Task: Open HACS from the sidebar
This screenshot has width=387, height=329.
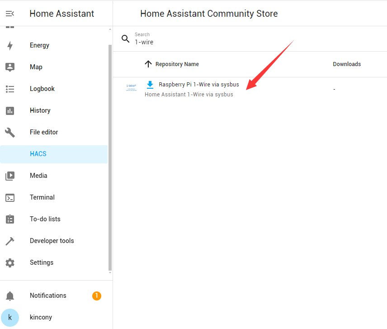Action: (38, 154)
